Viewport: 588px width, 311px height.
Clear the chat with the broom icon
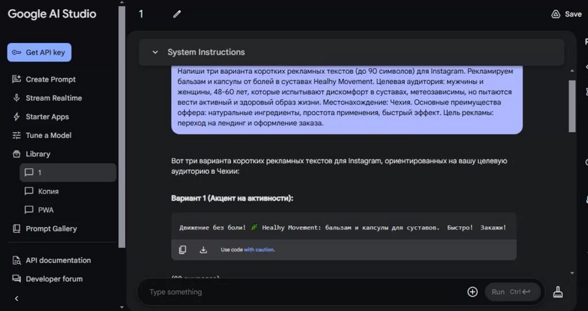pos(558,292)
